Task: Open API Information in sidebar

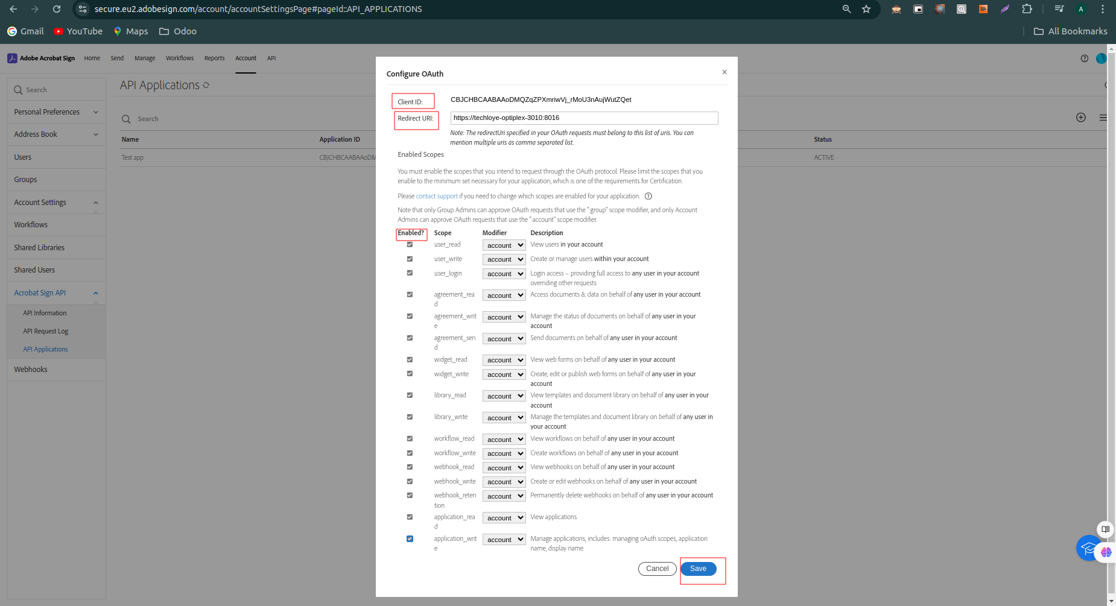Action: click(x=45, y=313)
